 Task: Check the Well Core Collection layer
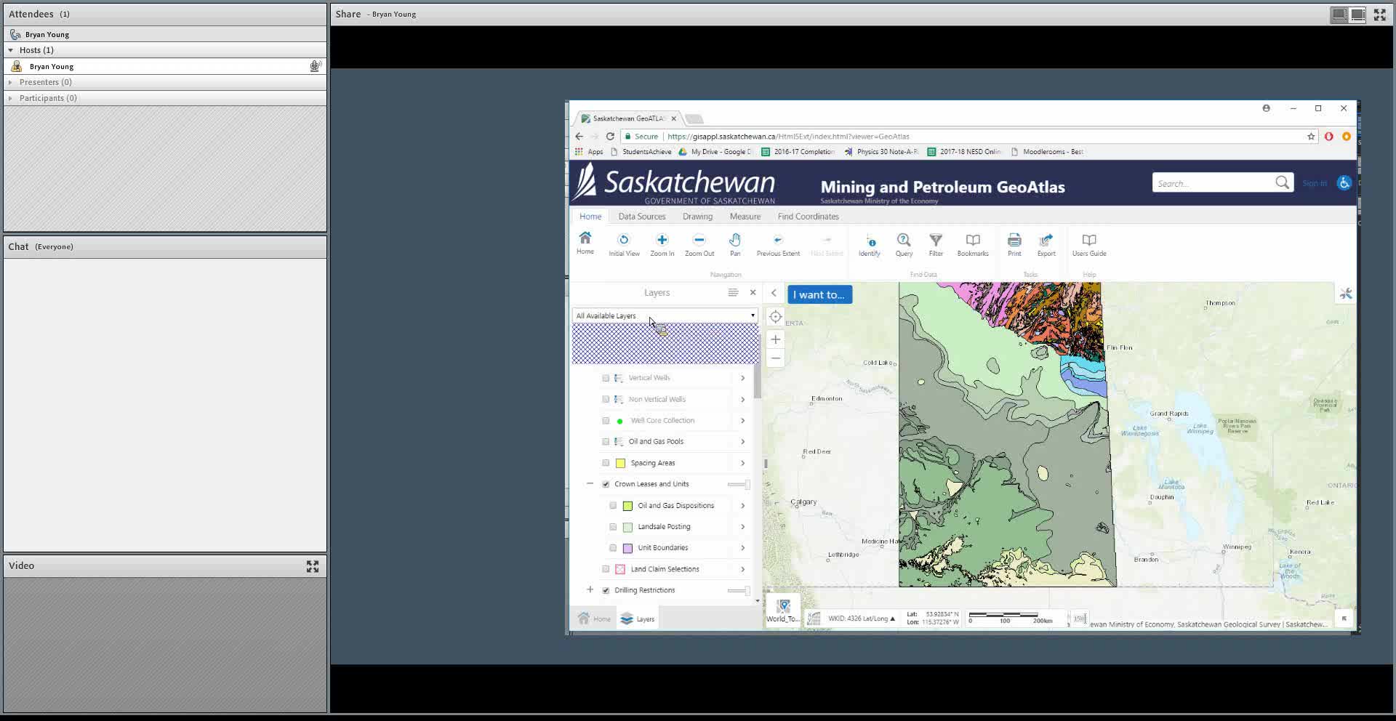pyautogui.click(x=606, y=420)
